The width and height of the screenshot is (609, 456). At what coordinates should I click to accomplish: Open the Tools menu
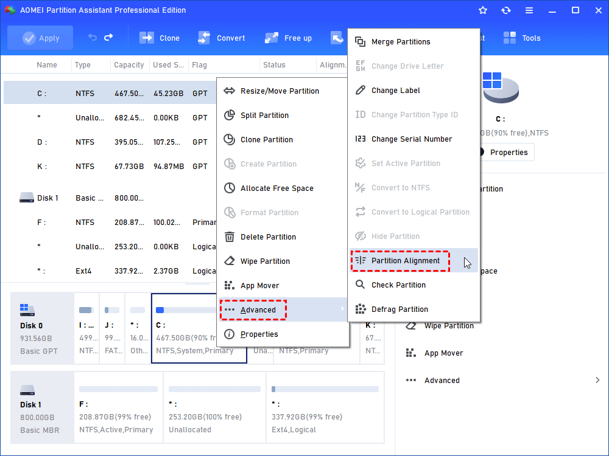point(522,38)
